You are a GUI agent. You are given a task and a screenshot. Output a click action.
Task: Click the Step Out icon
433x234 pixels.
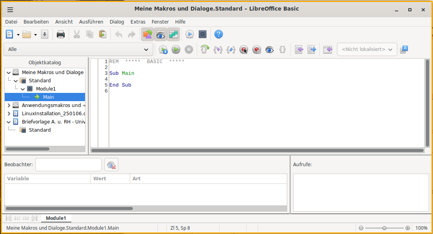pyautogui.click(x=231, y=49)
